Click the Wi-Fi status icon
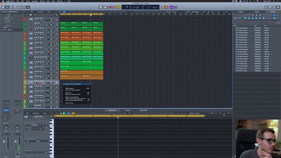Viewport: 281px width, 158px height. (x=257, y=1)
